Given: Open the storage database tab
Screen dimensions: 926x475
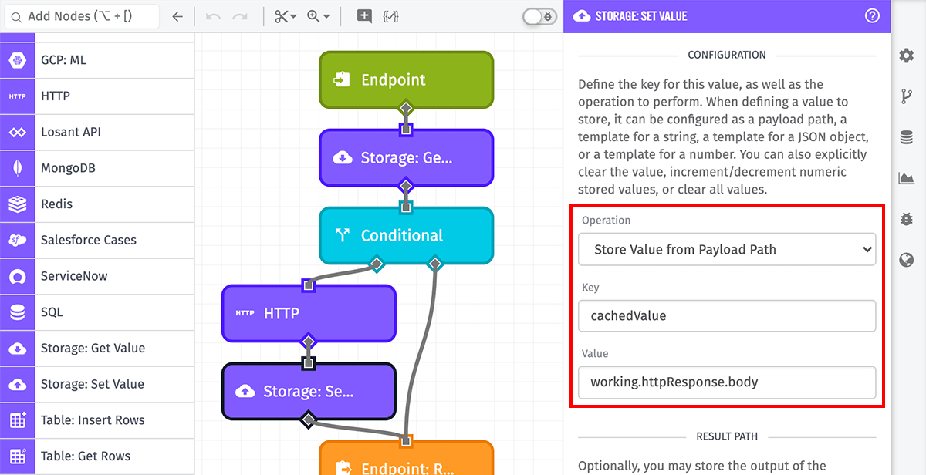Looking at the screenshot, I should point(907,137).
